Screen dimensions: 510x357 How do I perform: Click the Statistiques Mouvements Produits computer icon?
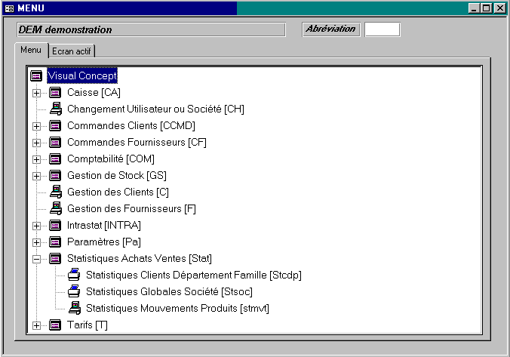click(x=75, y=308)
